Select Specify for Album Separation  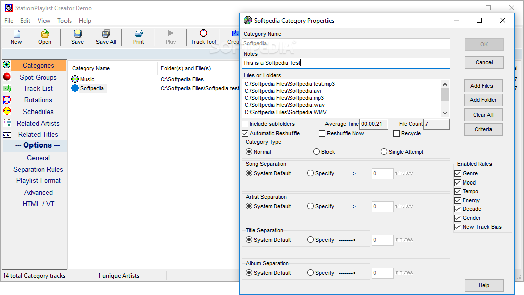[310, 273]
